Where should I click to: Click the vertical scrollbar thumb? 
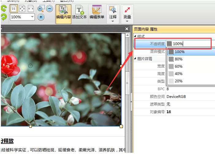127,83
